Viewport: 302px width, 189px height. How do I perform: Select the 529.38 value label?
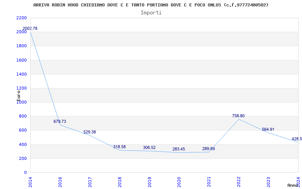point(89,132)
